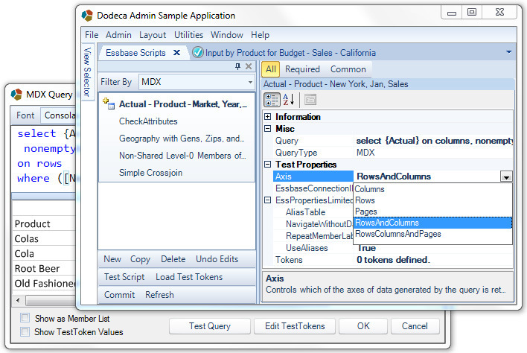Click the Load Test Tokens button
The image size is (527, 353).
189,277
